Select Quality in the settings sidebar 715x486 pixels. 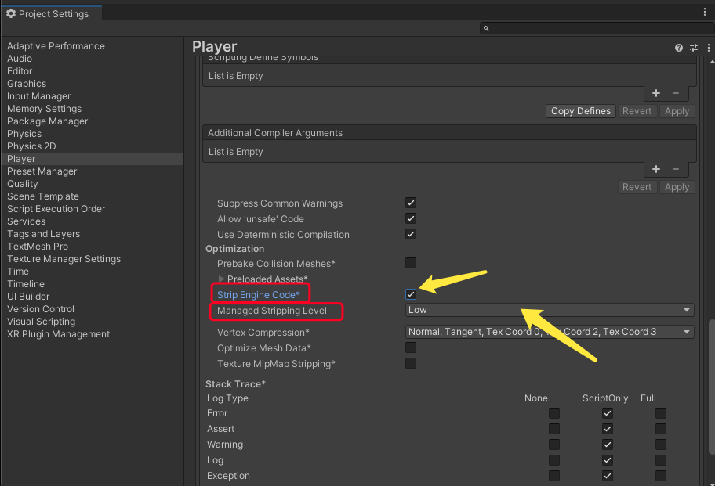coord(23,184)
